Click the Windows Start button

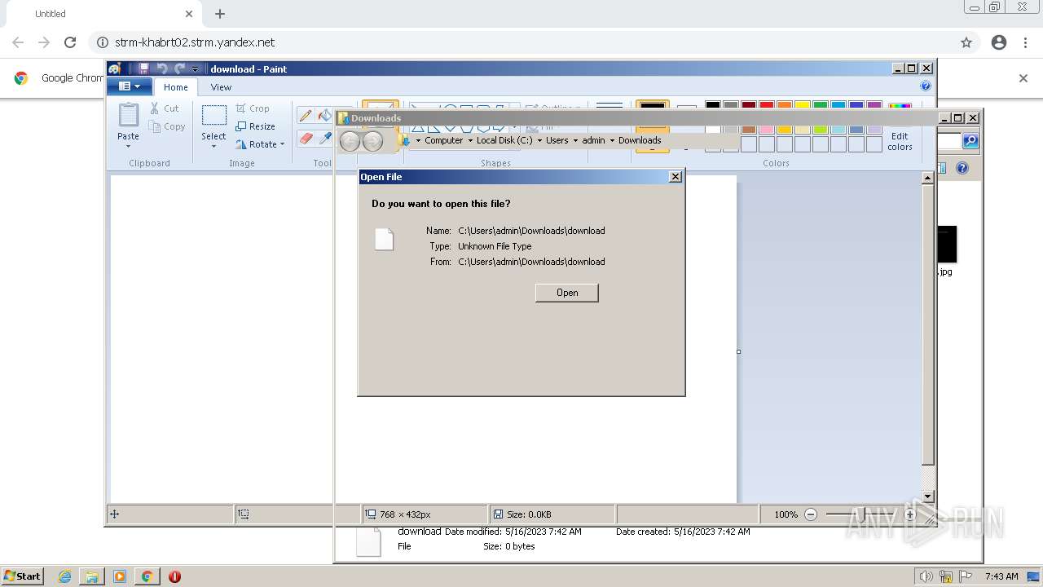[23, 576]
